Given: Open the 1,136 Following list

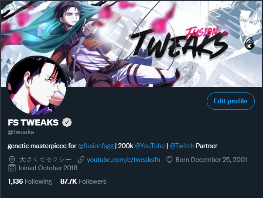Looking at the screenshot, I should [x=30, y=181].
